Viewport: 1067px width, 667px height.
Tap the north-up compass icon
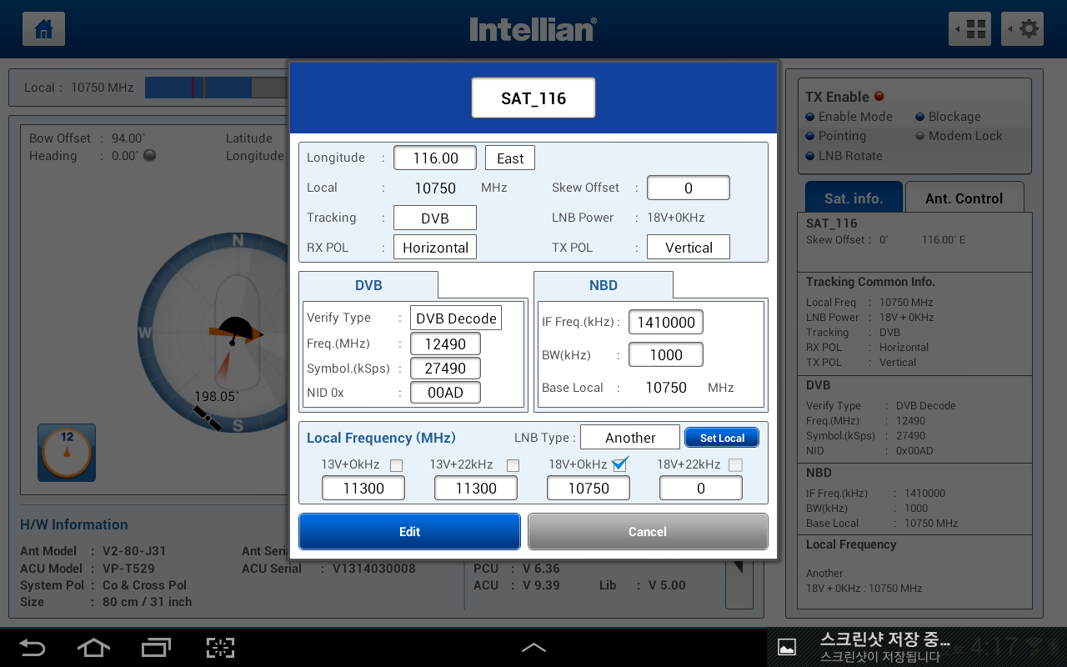[67, 452]
